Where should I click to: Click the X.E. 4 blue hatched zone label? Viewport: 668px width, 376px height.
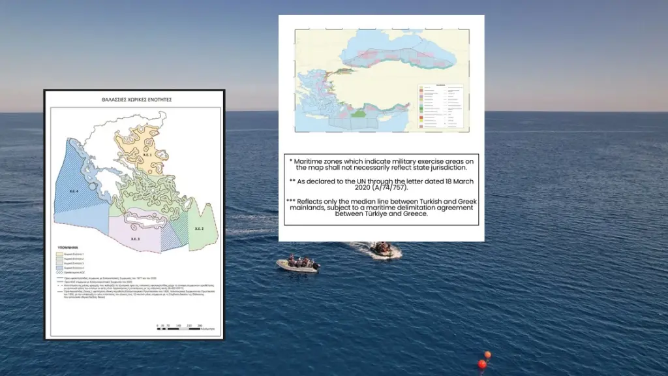[74, 191]
